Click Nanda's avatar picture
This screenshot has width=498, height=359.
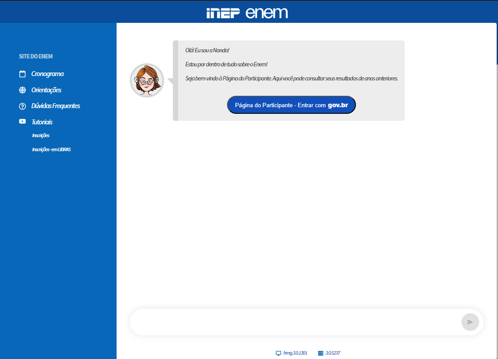click(x=147, y=80)
